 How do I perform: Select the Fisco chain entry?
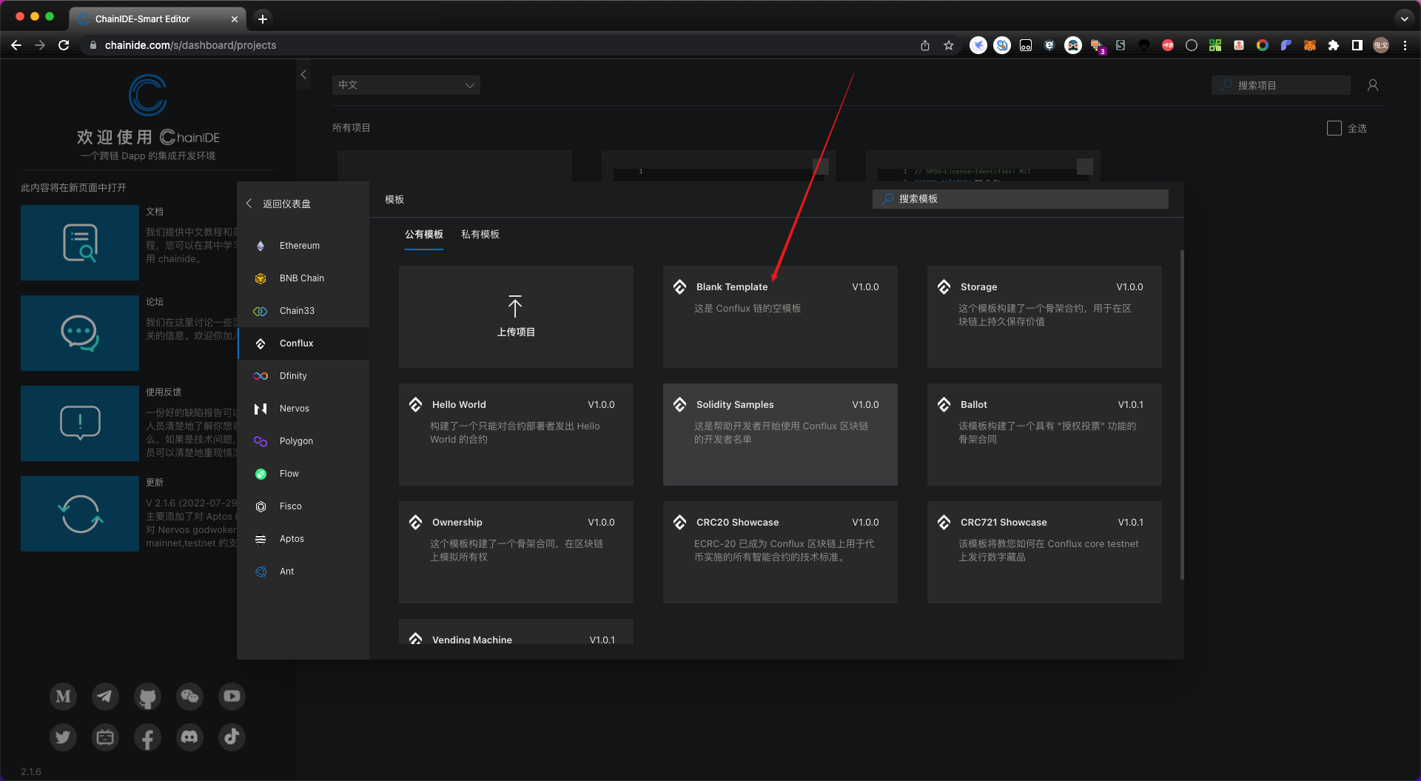tap(303, 506)
